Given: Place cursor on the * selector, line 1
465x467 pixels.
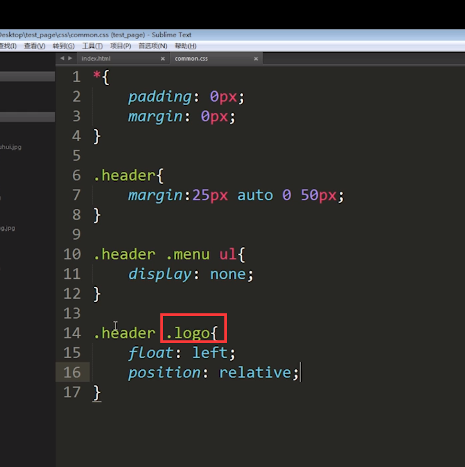Looking at the screenshot, I should point(96,75).
